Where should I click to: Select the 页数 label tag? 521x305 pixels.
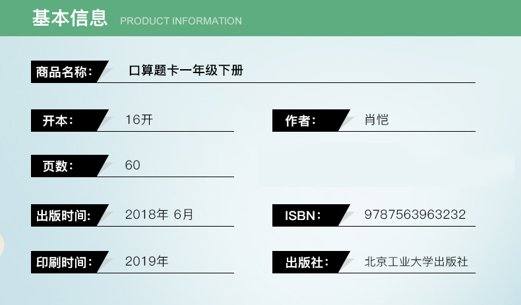[59, 166]
